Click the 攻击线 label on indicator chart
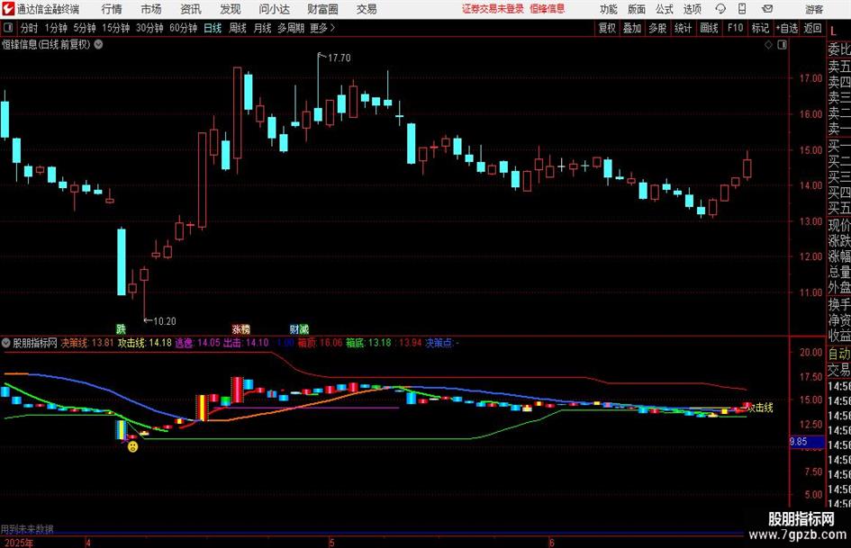The width and height of the screenshot is (851, 548). click(x=761, y=408)
